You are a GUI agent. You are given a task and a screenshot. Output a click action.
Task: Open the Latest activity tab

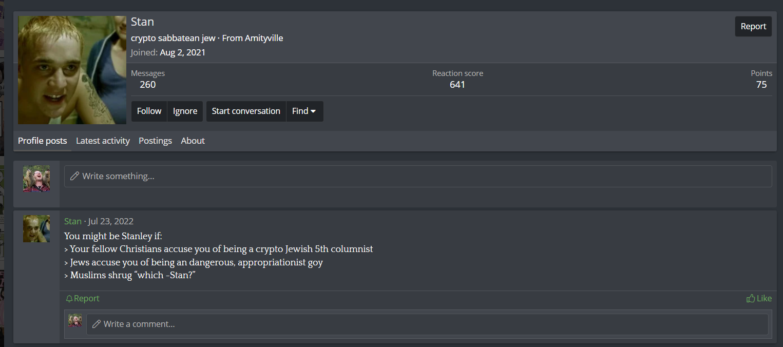[103, 141]
